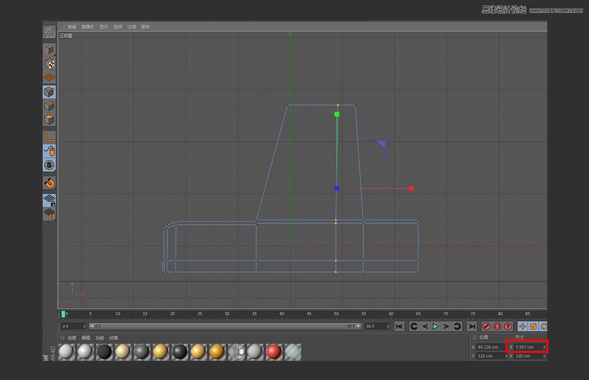
Task: Click the enable axis modification icon
Action: tap(49, 136)
